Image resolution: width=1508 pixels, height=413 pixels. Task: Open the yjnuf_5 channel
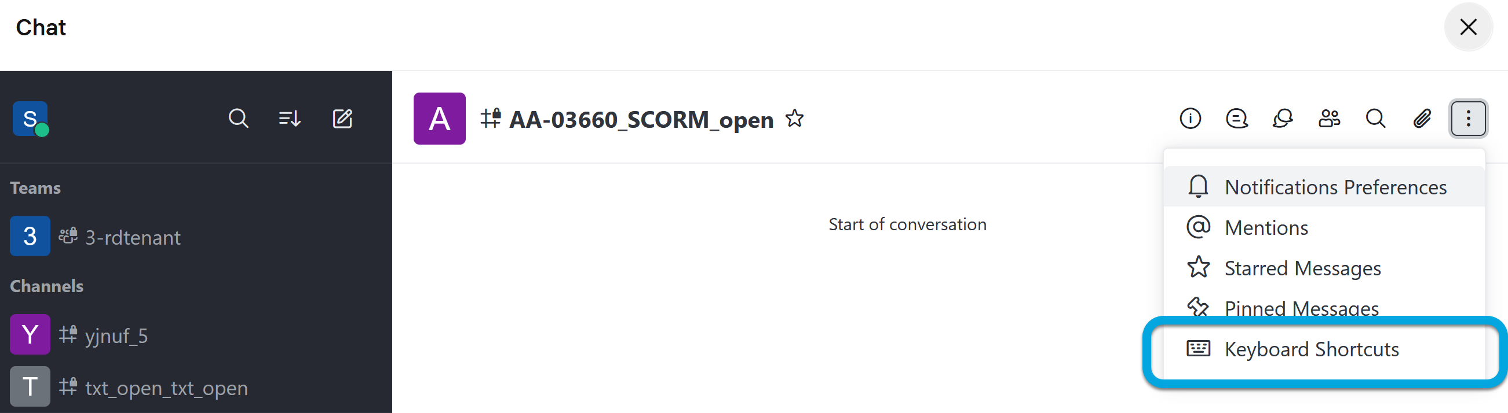point(116,335)
